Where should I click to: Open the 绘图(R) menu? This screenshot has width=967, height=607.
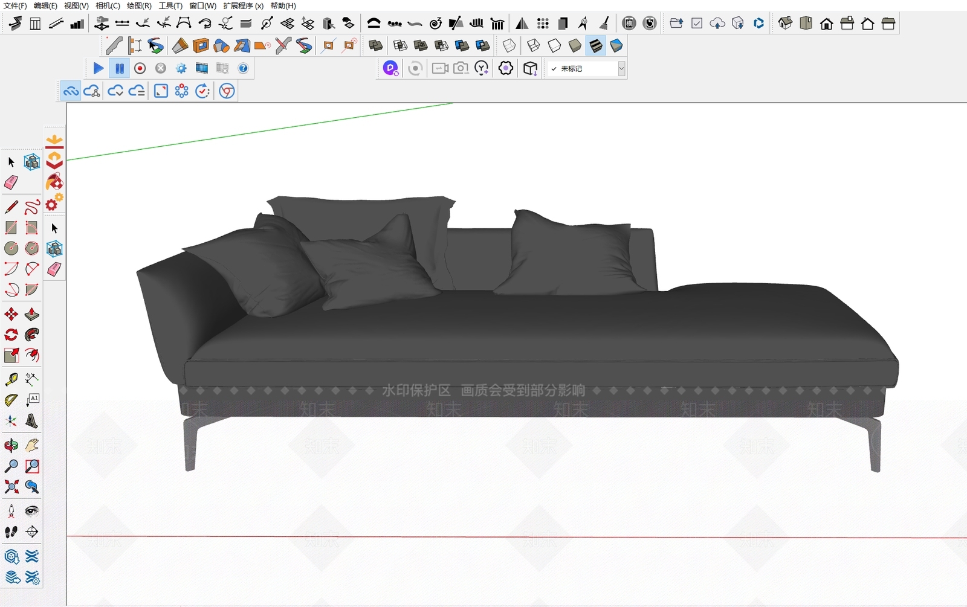point(139,5)
